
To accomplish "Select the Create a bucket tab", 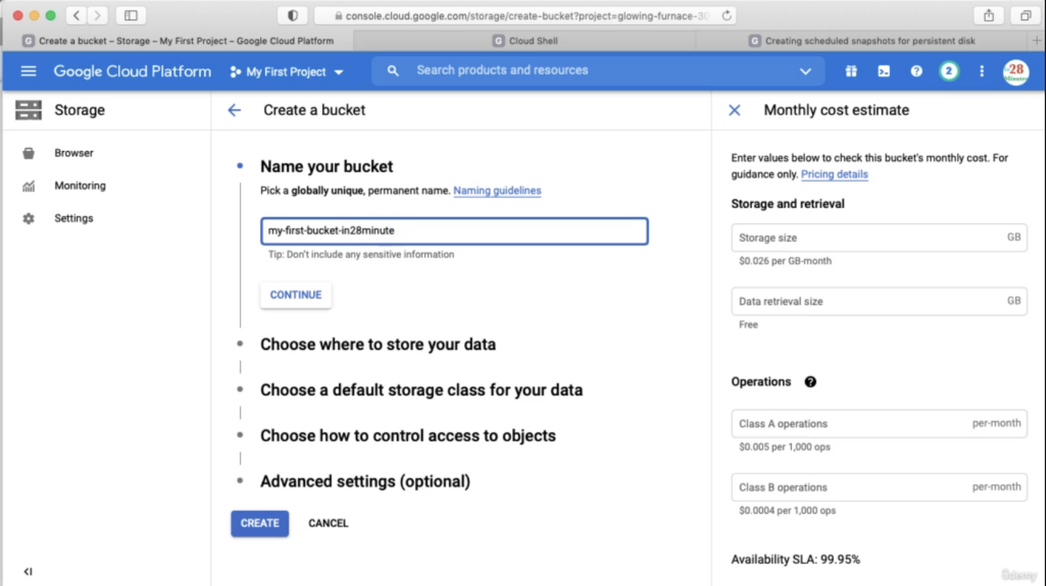I will tap(178, 41).
